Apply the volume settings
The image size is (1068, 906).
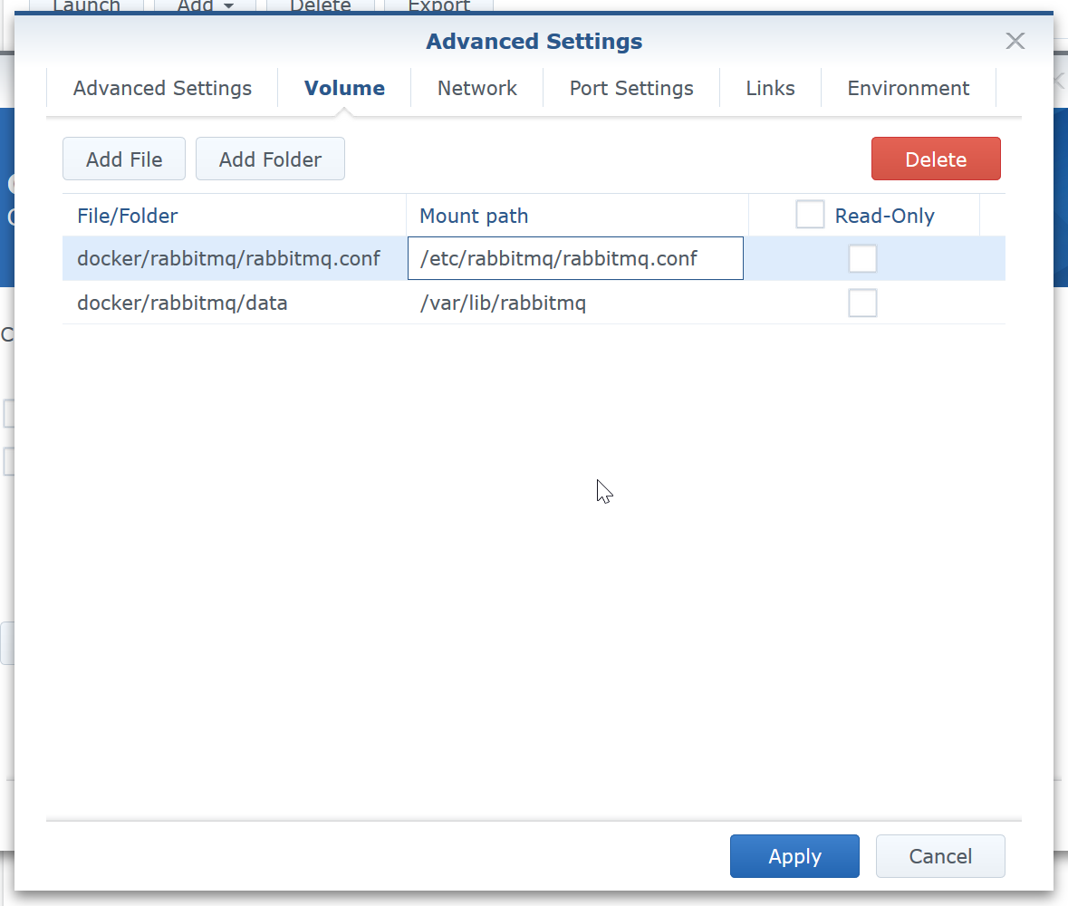[794, 856]
